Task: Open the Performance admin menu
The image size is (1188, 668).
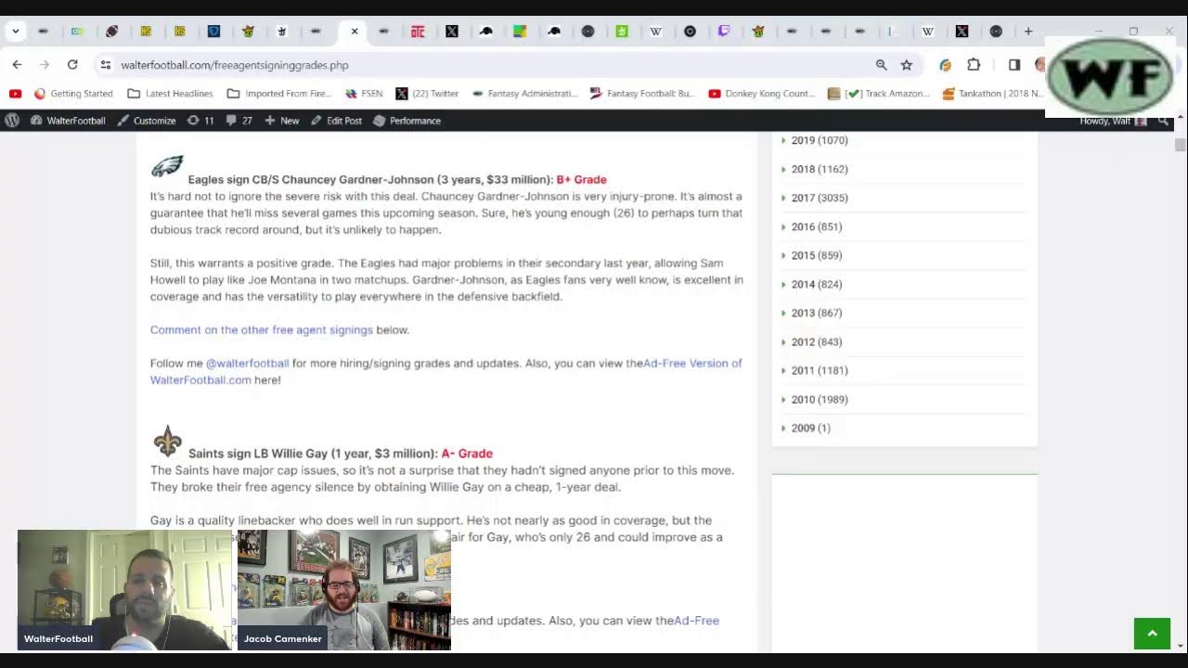Action: point(407,121)
